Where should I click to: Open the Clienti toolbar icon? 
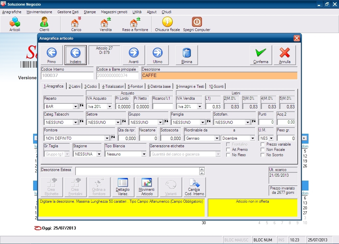coord(44,24)
